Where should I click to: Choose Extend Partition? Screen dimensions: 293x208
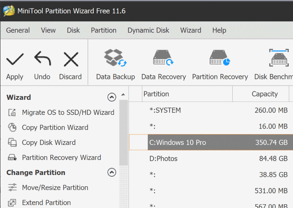[x=46, y=203]
